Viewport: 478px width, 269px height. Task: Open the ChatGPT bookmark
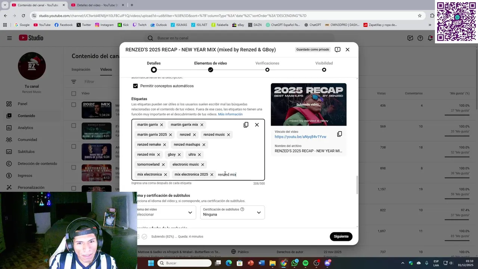point(312,25)
